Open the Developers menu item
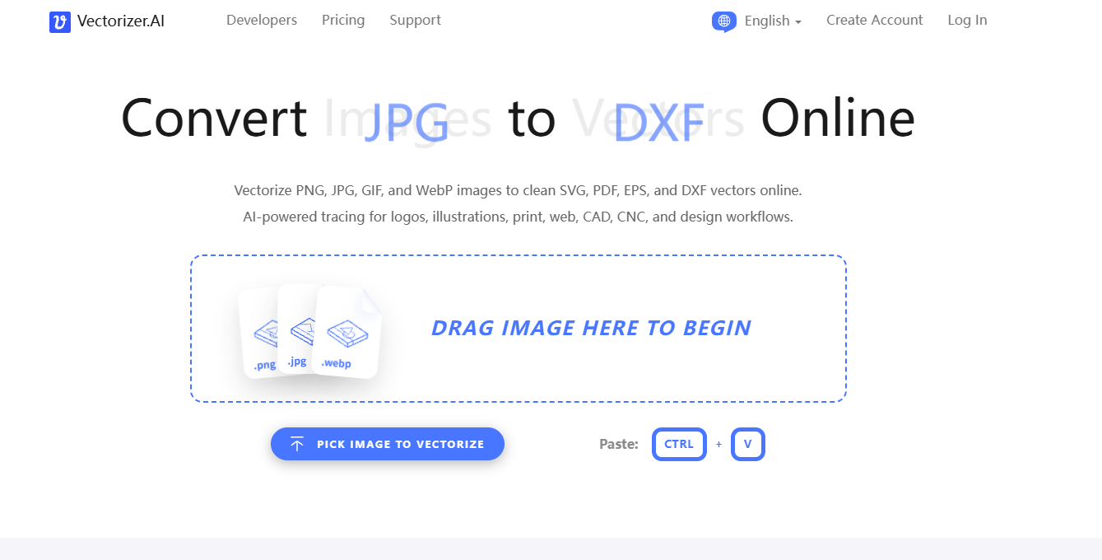Screen dimensions: 1102x560 262,20
